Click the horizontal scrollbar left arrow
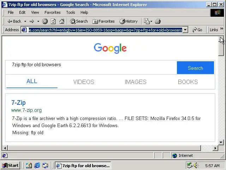The height and width of the screenshot is (170, 226). click(x=5, y=148)
